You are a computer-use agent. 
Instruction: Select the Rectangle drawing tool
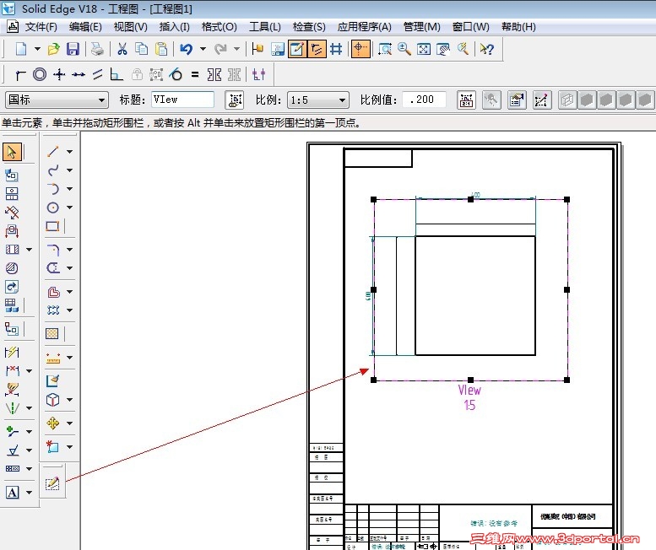click(x=52, y=227)
